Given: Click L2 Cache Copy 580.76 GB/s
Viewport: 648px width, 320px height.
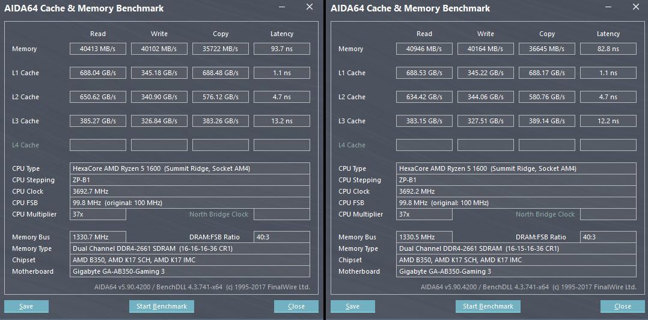Looking at the screenshot, I should point(547,97).
